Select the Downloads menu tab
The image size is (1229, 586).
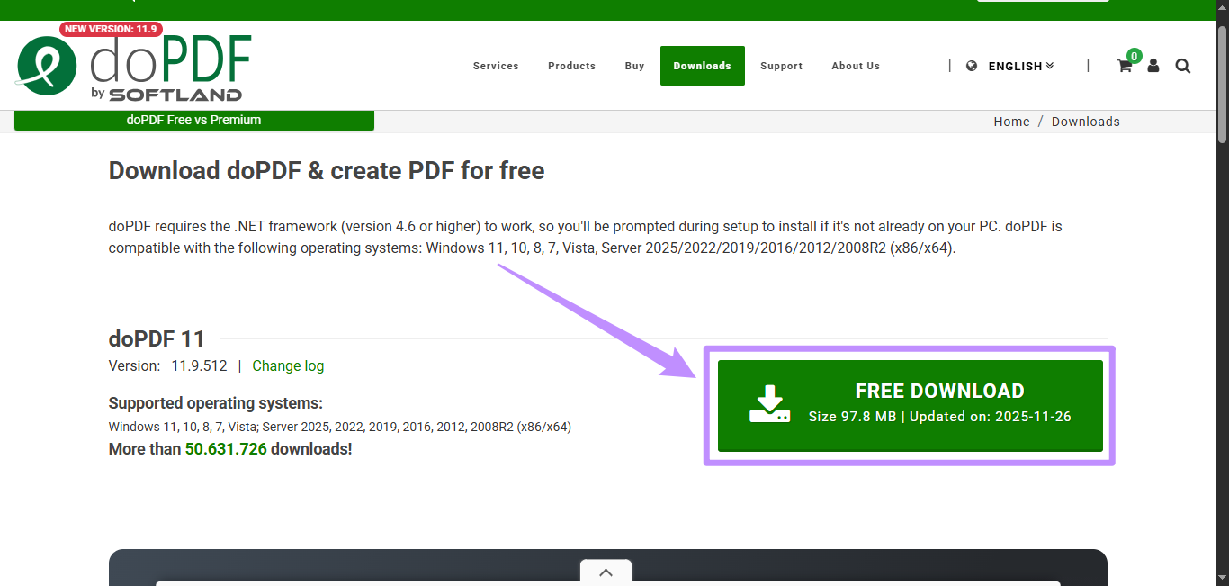pyautogui.click(x=703, y=66)
